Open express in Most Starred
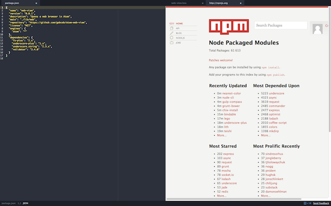Image resolution: width=331 pixels, height=206 pixels. (228, 154)
